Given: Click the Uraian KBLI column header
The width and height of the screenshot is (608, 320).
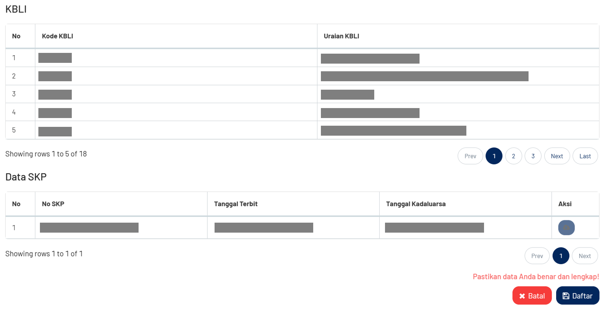Looking at the screenshot, I should pyautogui.click(x=341, y=36).
